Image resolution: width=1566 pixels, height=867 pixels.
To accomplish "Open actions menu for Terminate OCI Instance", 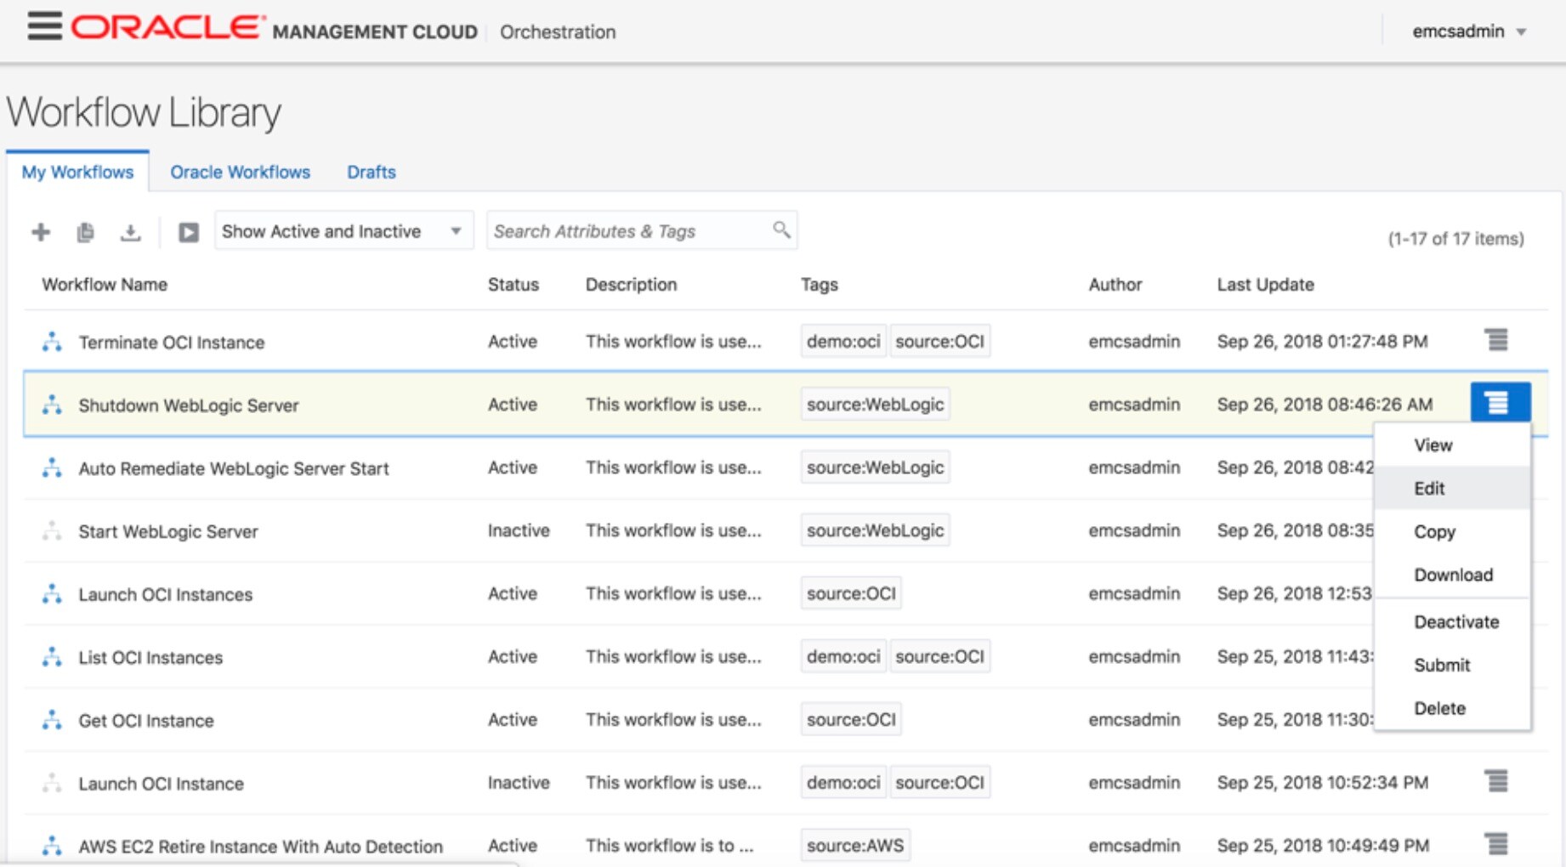I will (1496, 340).
